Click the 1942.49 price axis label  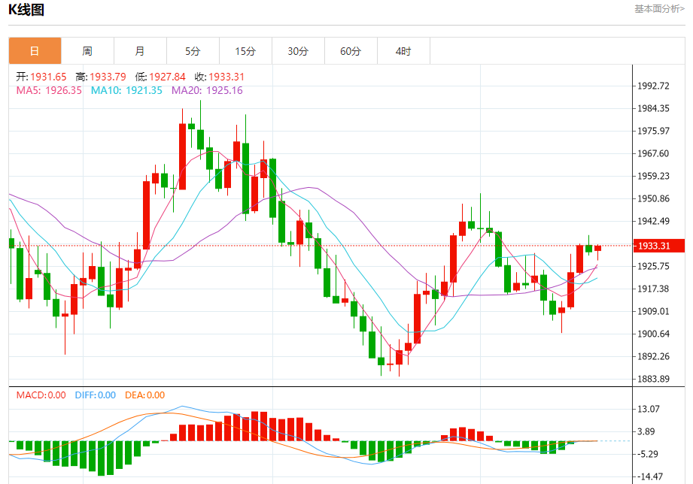point(653,221)
